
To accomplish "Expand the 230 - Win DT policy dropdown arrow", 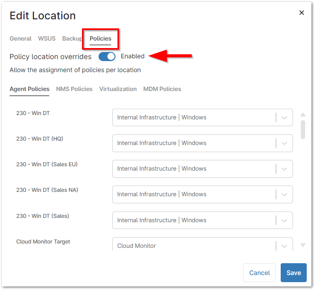I will [x=284, y=117].
